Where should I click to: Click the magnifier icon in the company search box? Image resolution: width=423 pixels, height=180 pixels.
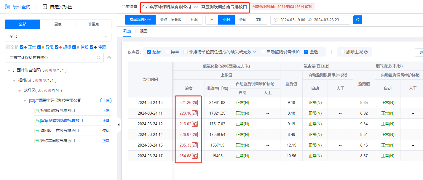pos(99,57)
